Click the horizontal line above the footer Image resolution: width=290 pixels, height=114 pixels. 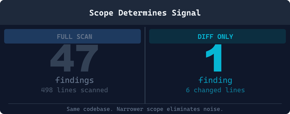[145, 104]
